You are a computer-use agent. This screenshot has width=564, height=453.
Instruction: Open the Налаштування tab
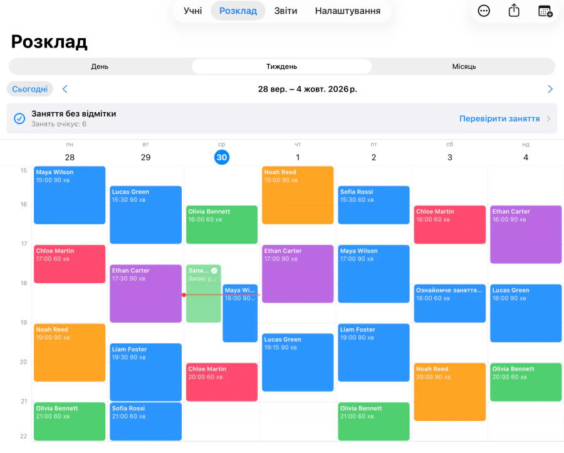347,11
